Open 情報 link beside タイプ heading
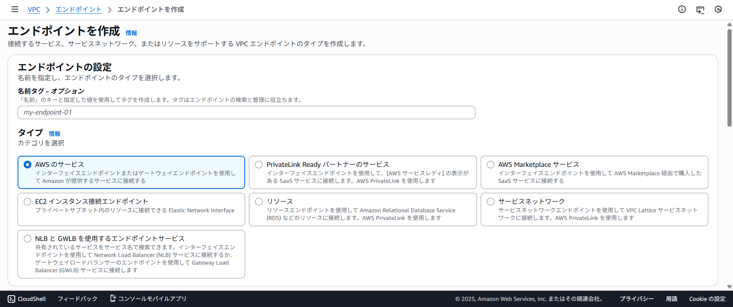Screen dimensions: 733x307 pos(54,134)
